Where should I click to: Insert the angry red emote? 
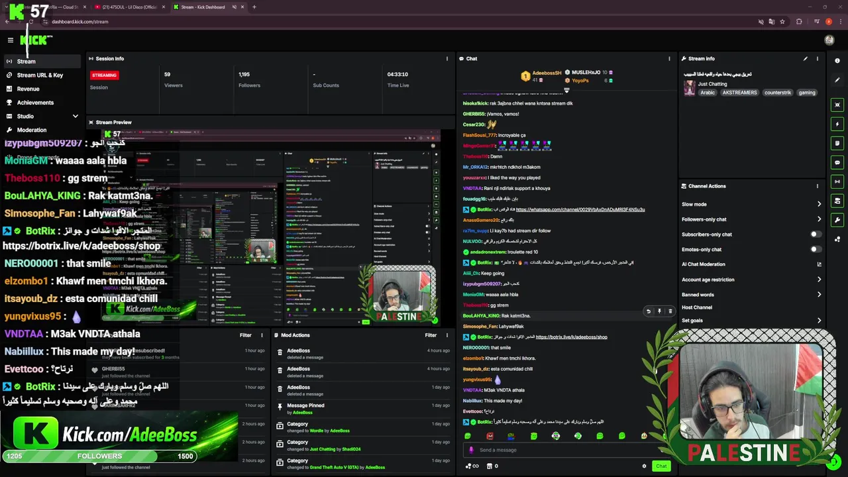click(490, 436)
